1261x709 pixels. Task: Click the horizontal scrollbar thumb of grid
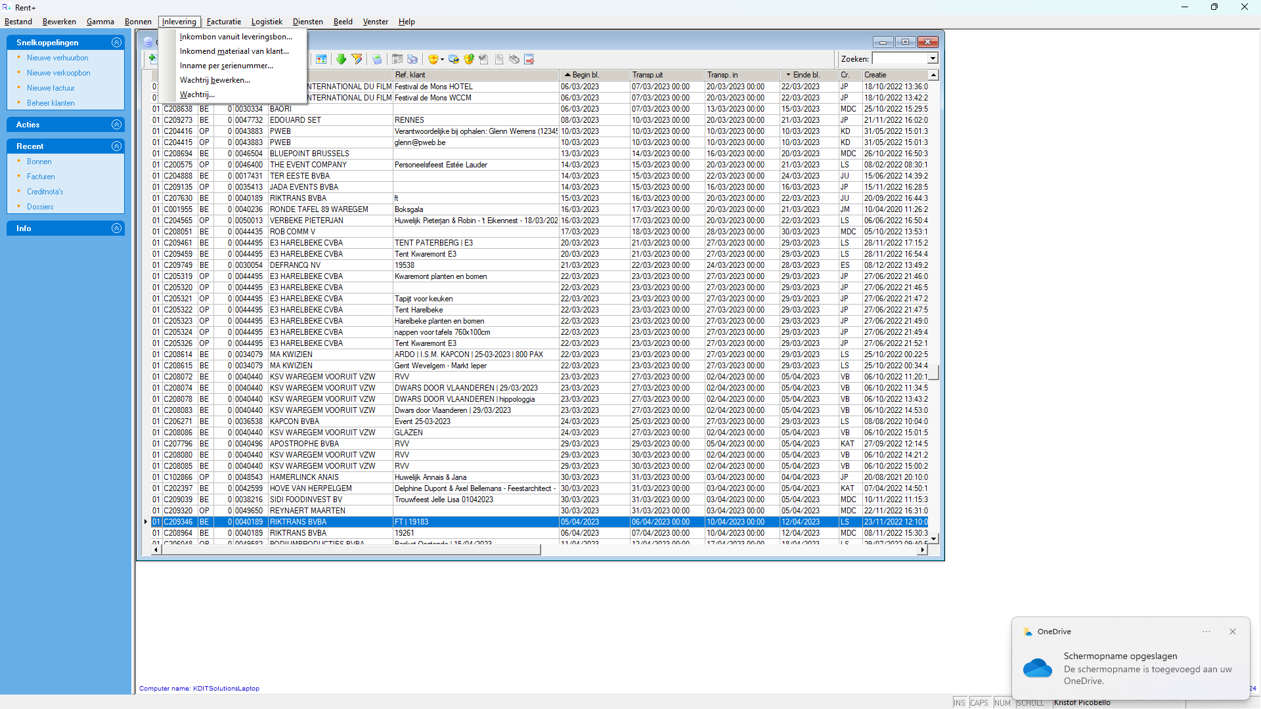pos(351,550)
